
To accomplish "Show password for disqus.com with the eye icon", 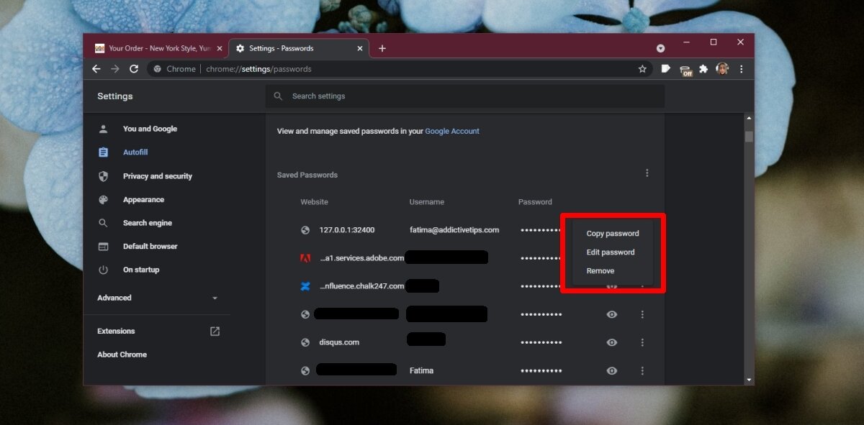I will point(612,342).
